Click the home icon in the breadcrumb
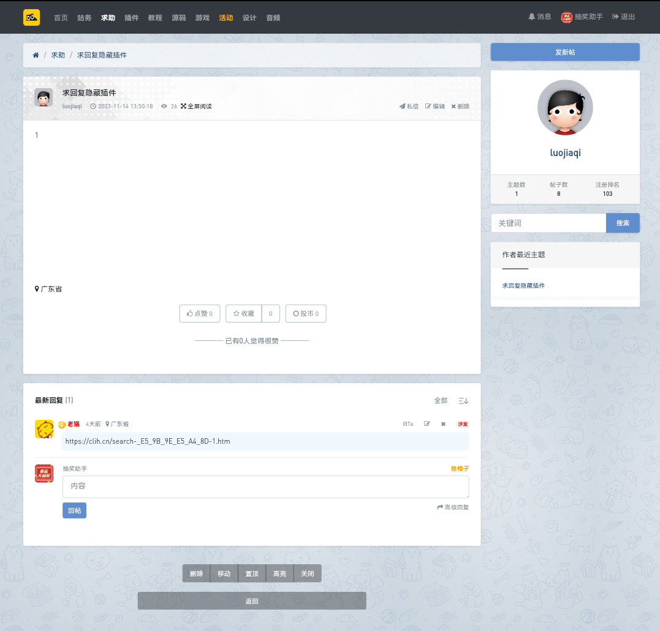660x631 pixels. [36, 55]
